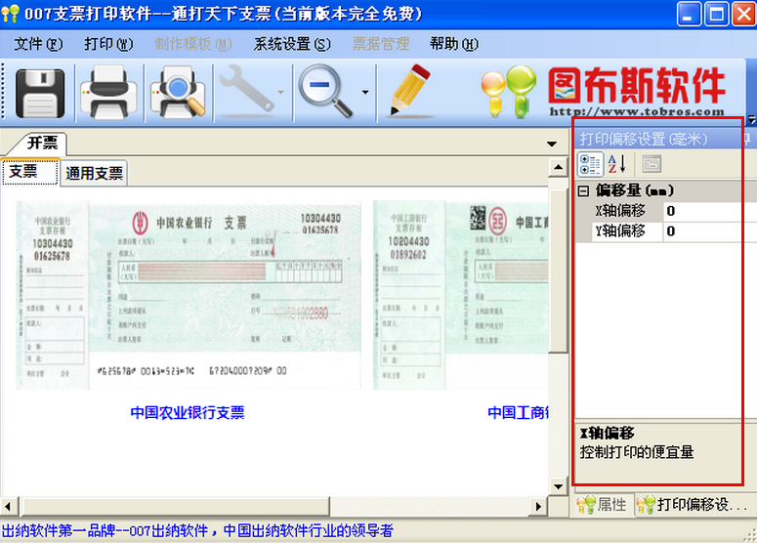Open the 制作模板(M) menu
Image resolution: width=757 pixels, height=543 pixels.
point(193,44)
